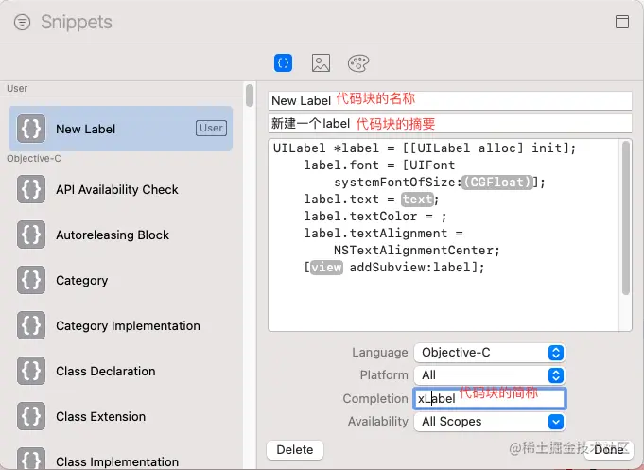Click the User badge on New Label
Image resolution: width=644 pixels, height=470 pixels.
tap(211, 128)
